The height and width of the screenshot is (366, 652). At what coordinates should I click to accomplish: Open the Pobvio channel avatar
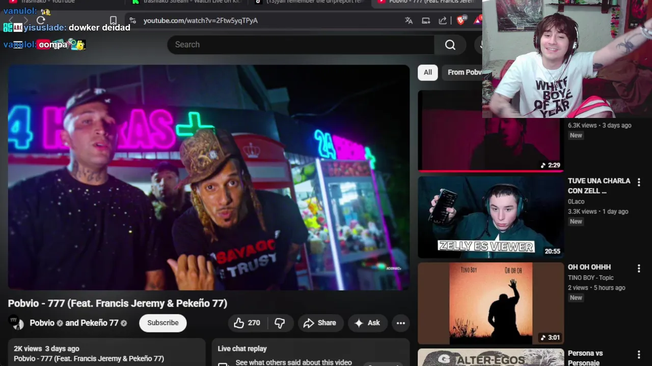pyautogui.click(x=16, y=323)
